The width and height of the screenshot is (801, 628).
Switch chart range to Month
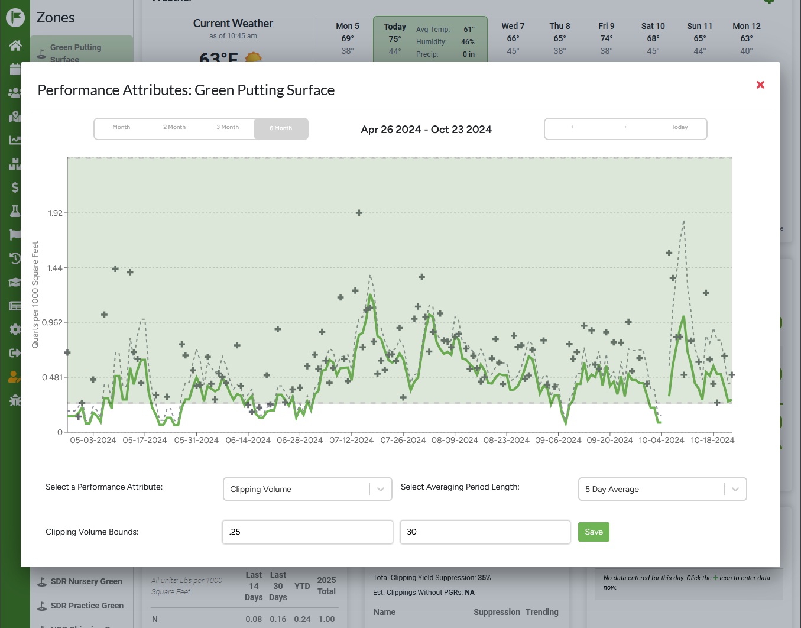coord(121,127)
